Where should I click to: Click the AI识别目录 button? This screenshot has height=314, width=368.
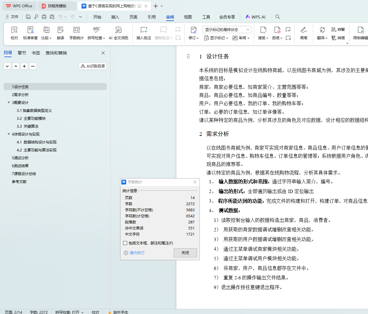[x=93, y=66]
